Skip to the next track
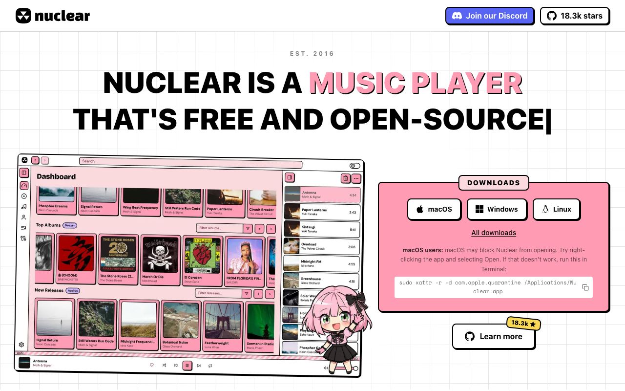 [x=199, y=366]
